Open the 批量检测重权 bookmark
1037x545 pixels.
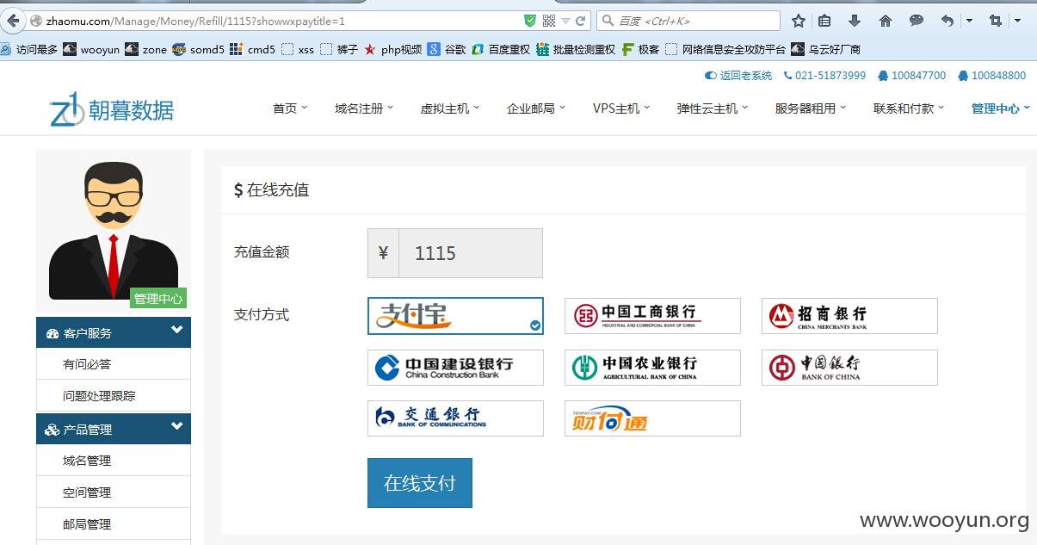(x=576, y=49)
